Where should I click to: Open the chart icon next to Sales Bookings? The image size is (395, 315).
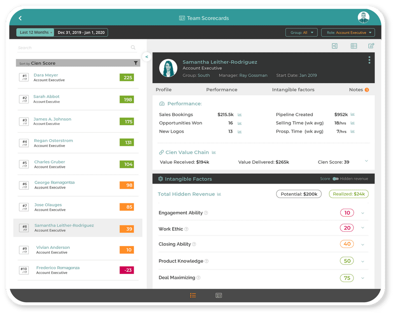[x=239, y=115]
